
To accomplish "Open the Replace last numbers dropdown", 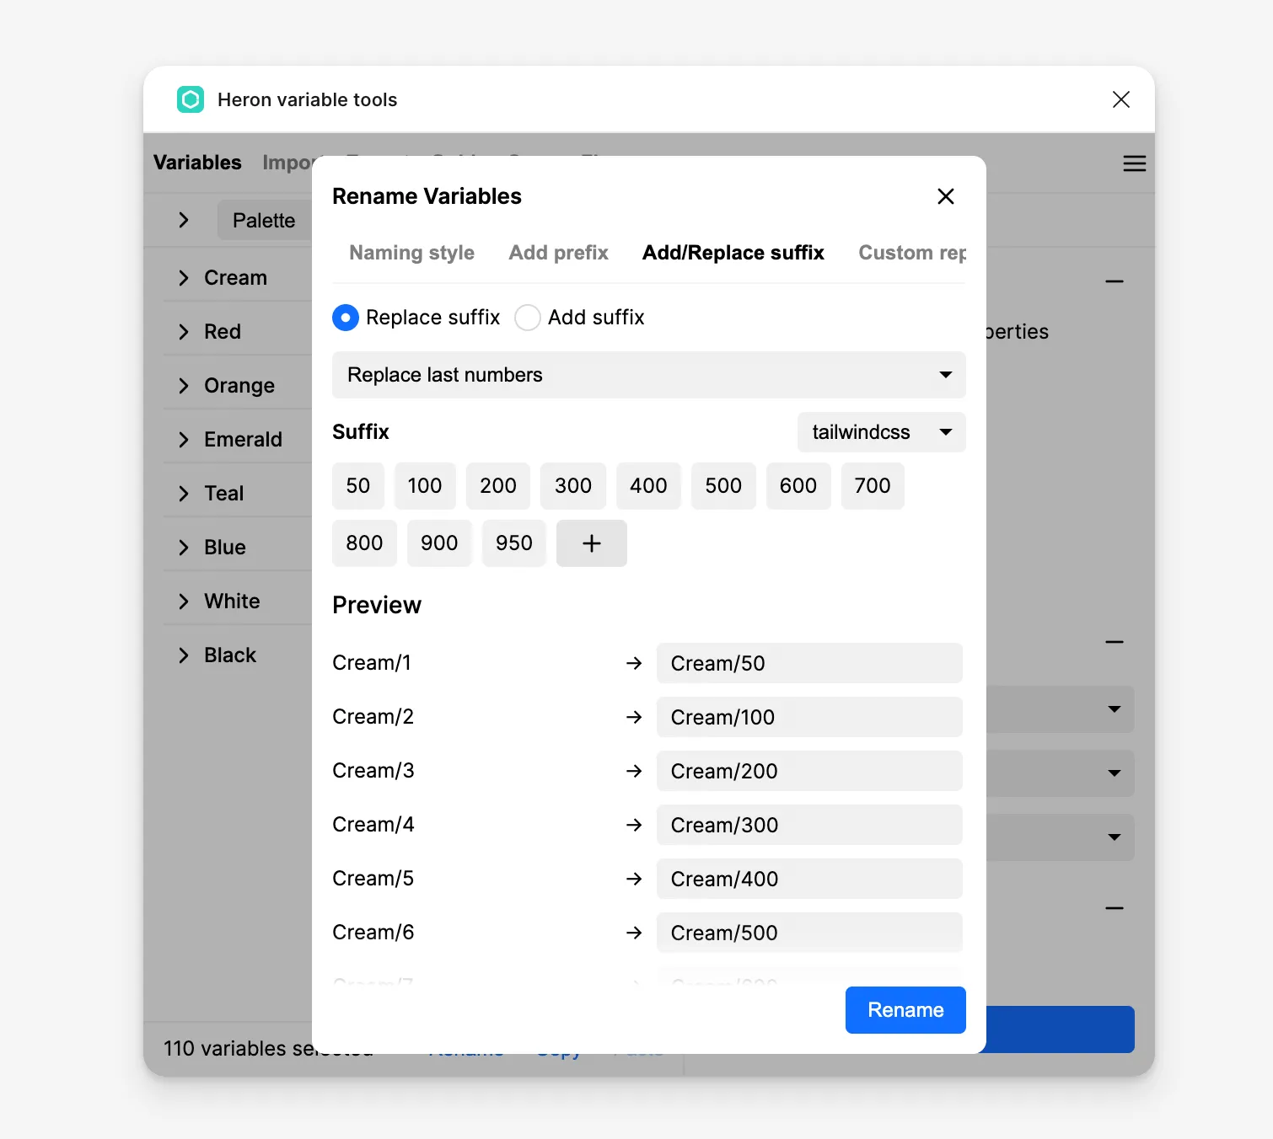I will tap(648, 375).
